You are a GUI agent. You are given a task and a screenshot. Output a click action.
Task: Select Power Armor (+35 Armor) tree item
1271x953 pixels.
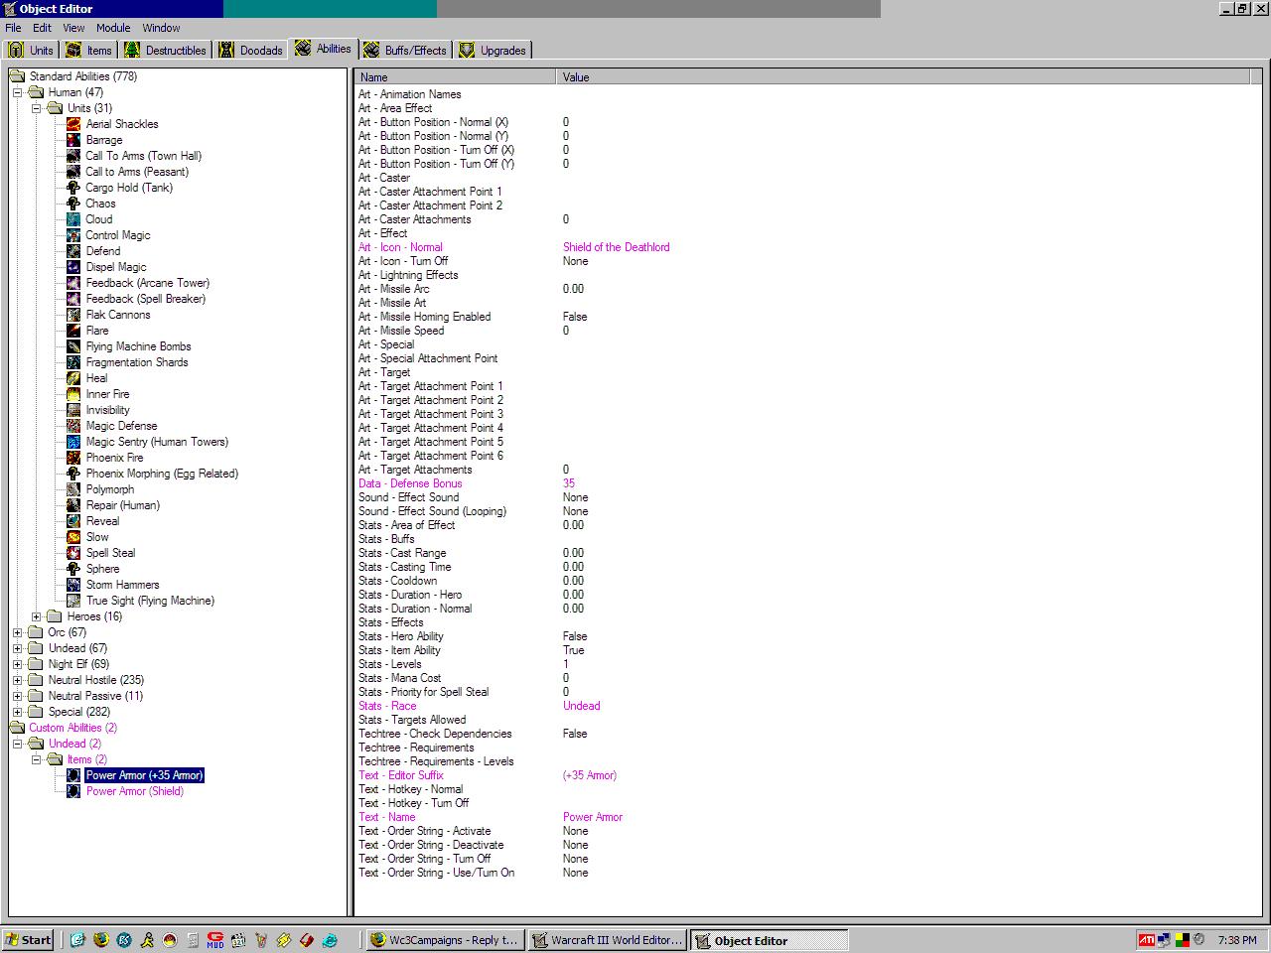tap(144, 775)
